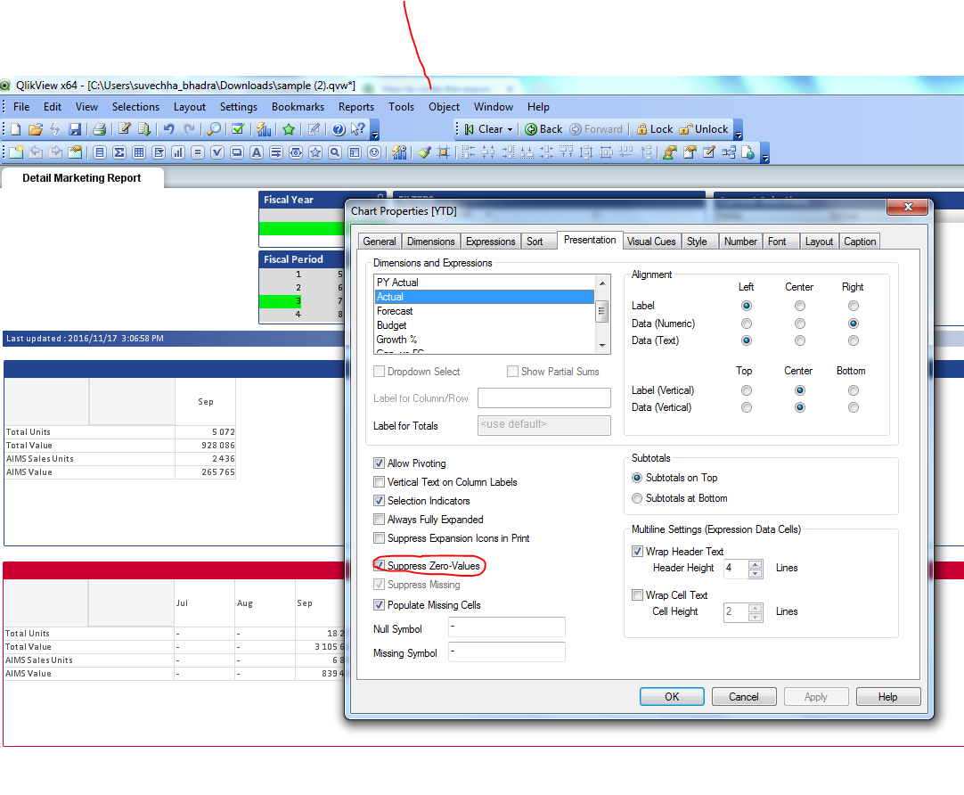Click the Cancel button
This screenshot has height=795, width=964.
coord(744,697)
